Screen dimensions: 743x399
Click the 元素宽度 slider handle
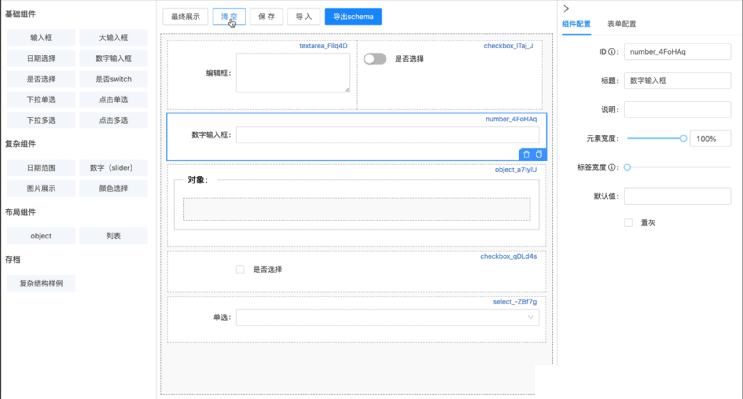pos(683,139)
